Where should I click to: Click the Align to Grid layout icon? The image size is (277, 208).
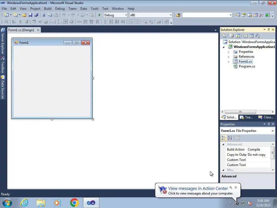(6, 22)
